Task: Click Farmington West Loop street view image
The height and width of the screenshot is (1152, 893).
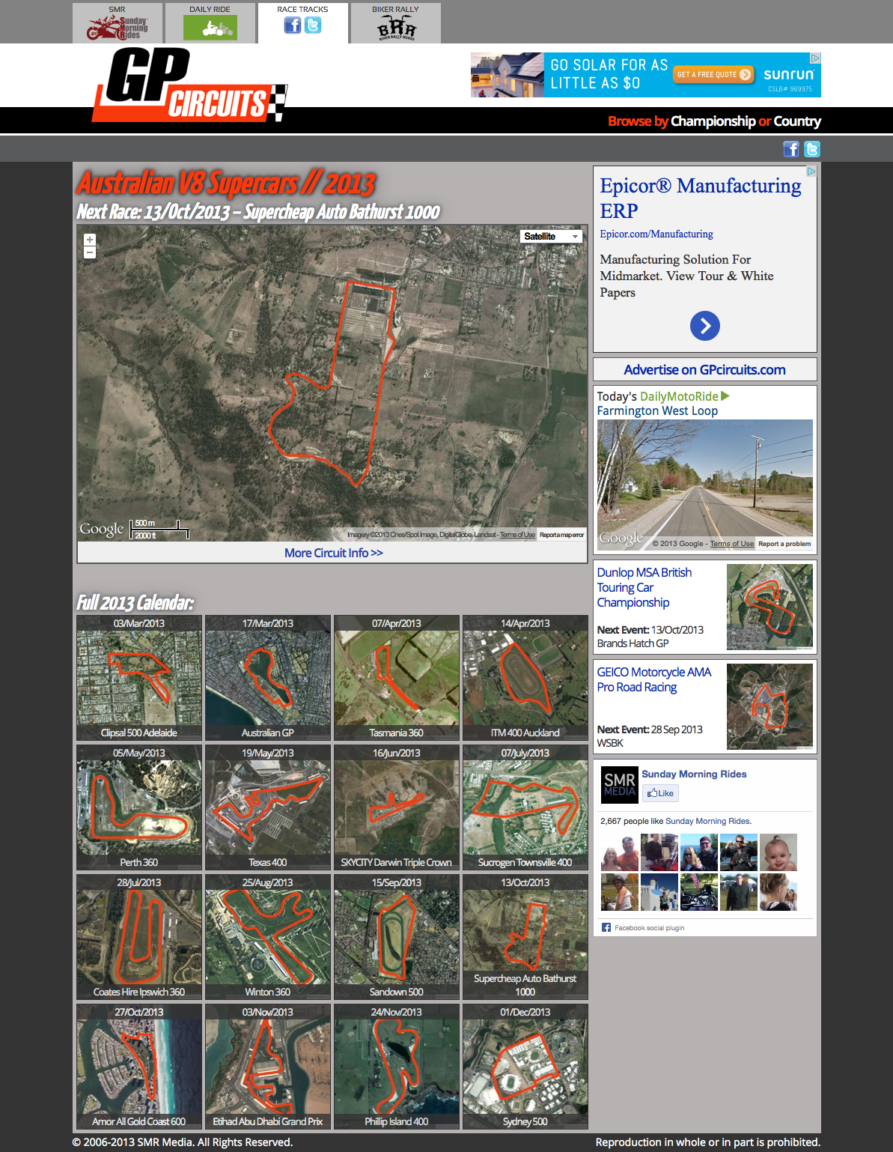Action: (x=705, y=485)
